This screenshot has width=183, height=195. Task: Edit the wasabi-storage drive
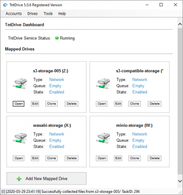tap(35, 158)
